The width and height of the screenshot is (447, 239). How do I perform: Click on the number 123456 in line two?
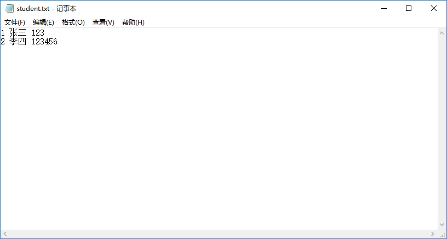point(44,42)
